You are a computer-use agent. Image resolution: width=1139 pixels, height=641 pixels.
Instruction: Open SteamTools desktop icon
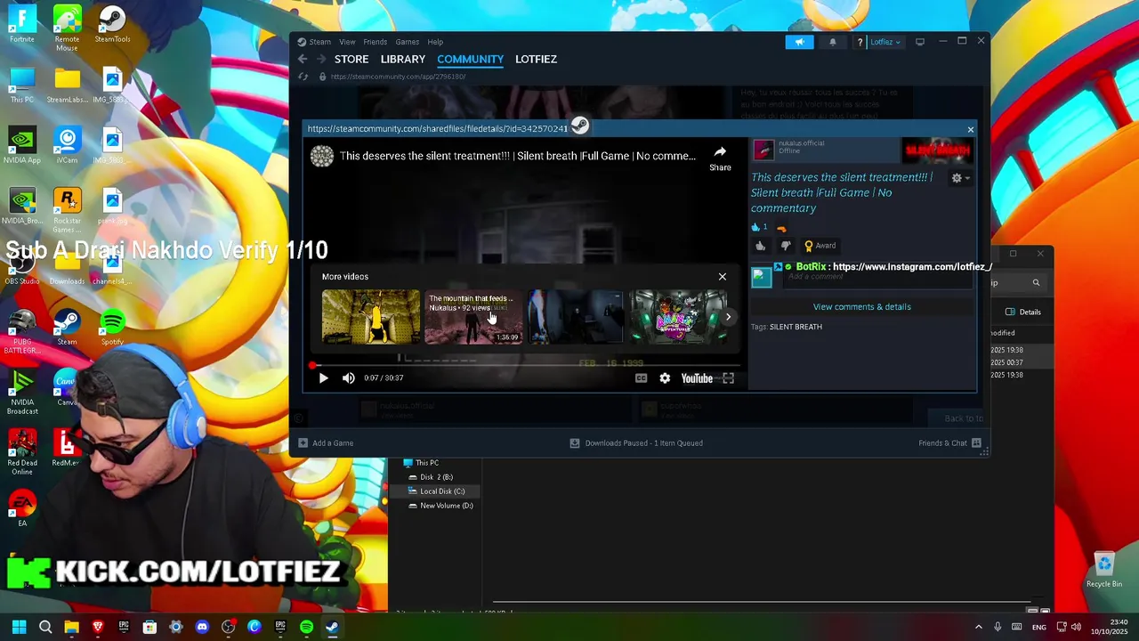coord(112,24)
